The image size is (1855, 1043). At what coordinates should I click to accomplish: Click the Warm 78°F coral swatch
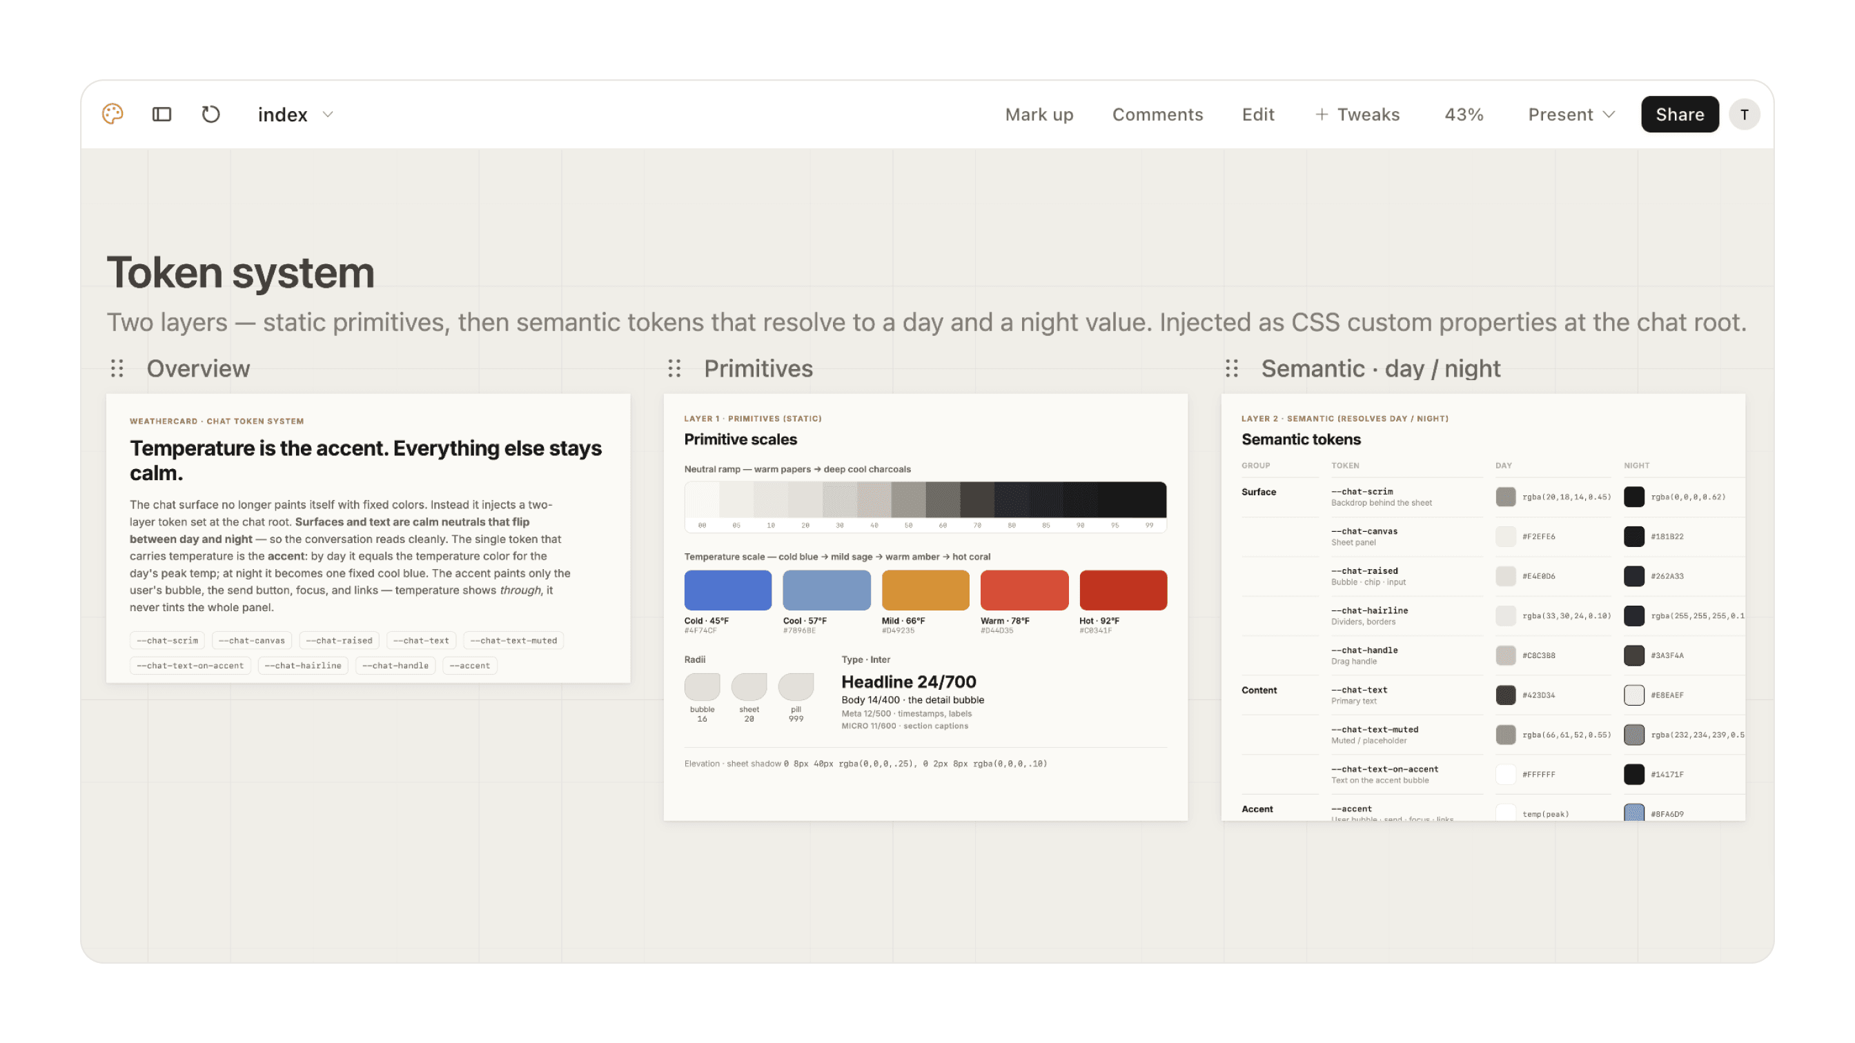point(1024,590)
